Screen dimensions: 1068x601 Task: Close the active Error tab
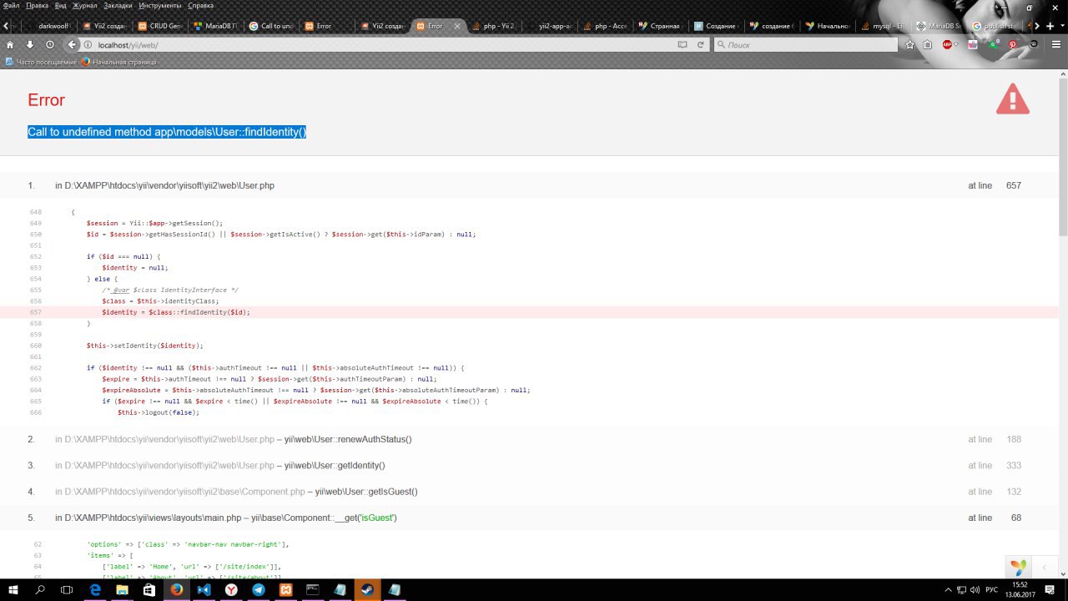pos(457,26)
